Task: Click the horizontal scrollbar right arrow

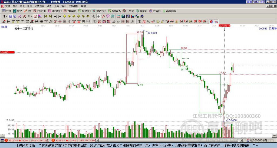Action: pyautogui.click(x=241, y=140)
